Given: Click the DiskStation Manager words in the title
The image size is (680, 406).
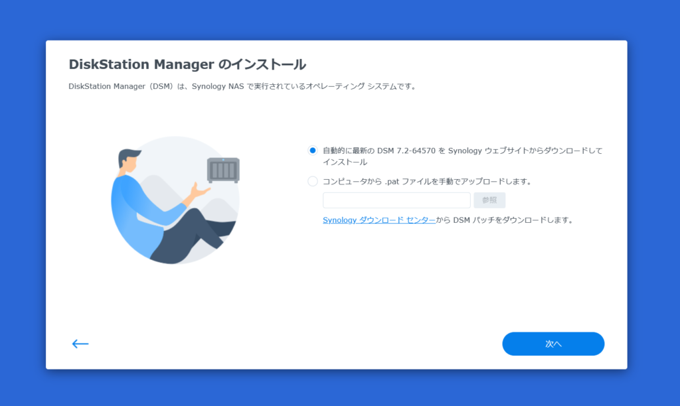Looking at the screenshot, I should [x=141, y=64].
